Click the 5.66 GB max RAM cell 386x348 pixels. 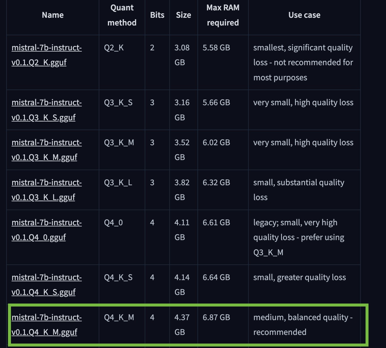(216, 103)
